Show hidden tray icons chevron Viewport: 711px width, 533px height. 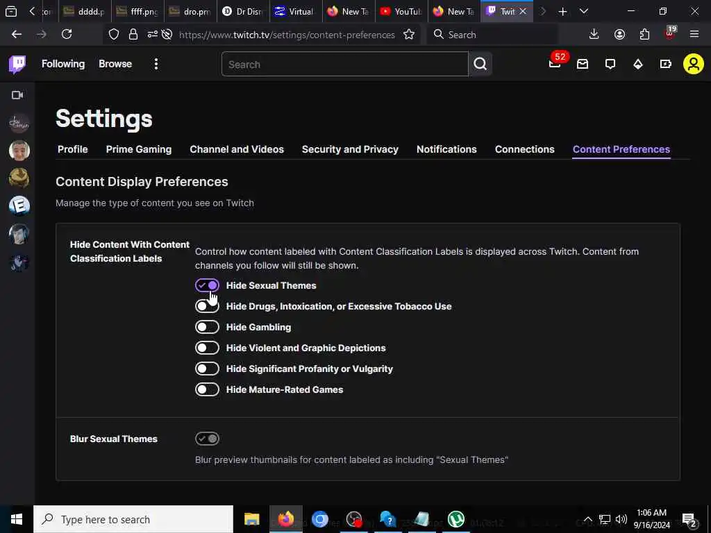pyautogui.click(x=587, y=519)
